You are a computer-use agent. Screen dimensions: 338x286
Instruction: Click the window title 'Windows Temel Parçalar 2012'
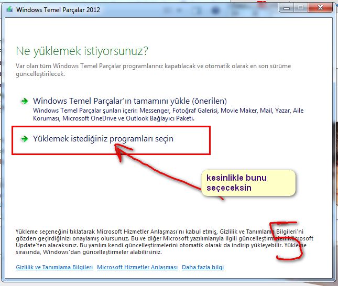click(58, 10)
